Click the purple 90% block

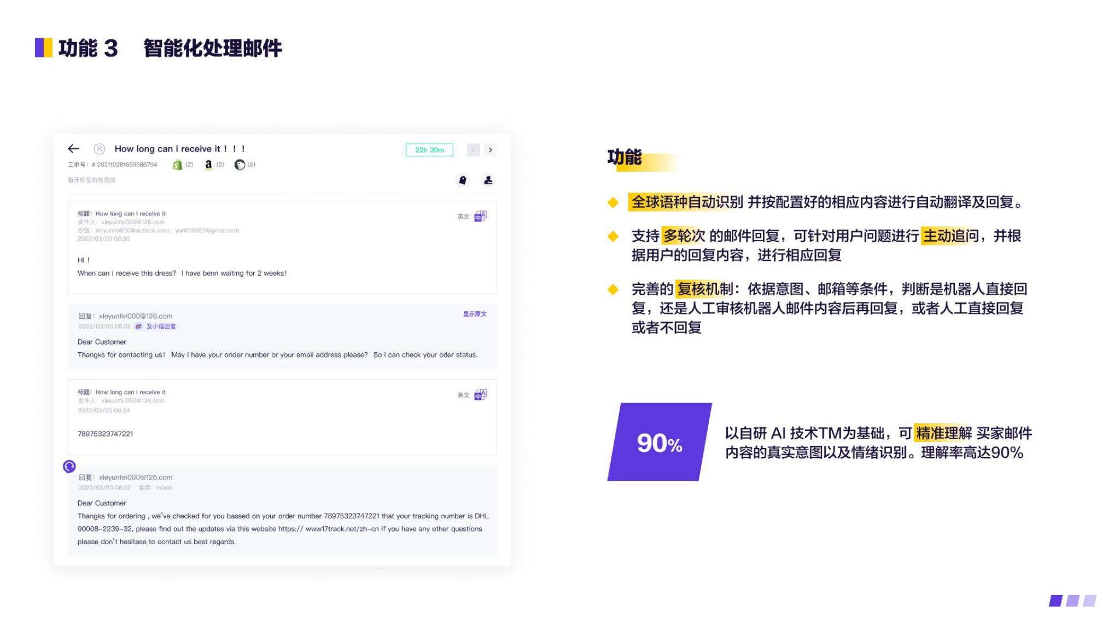point(659,442)
